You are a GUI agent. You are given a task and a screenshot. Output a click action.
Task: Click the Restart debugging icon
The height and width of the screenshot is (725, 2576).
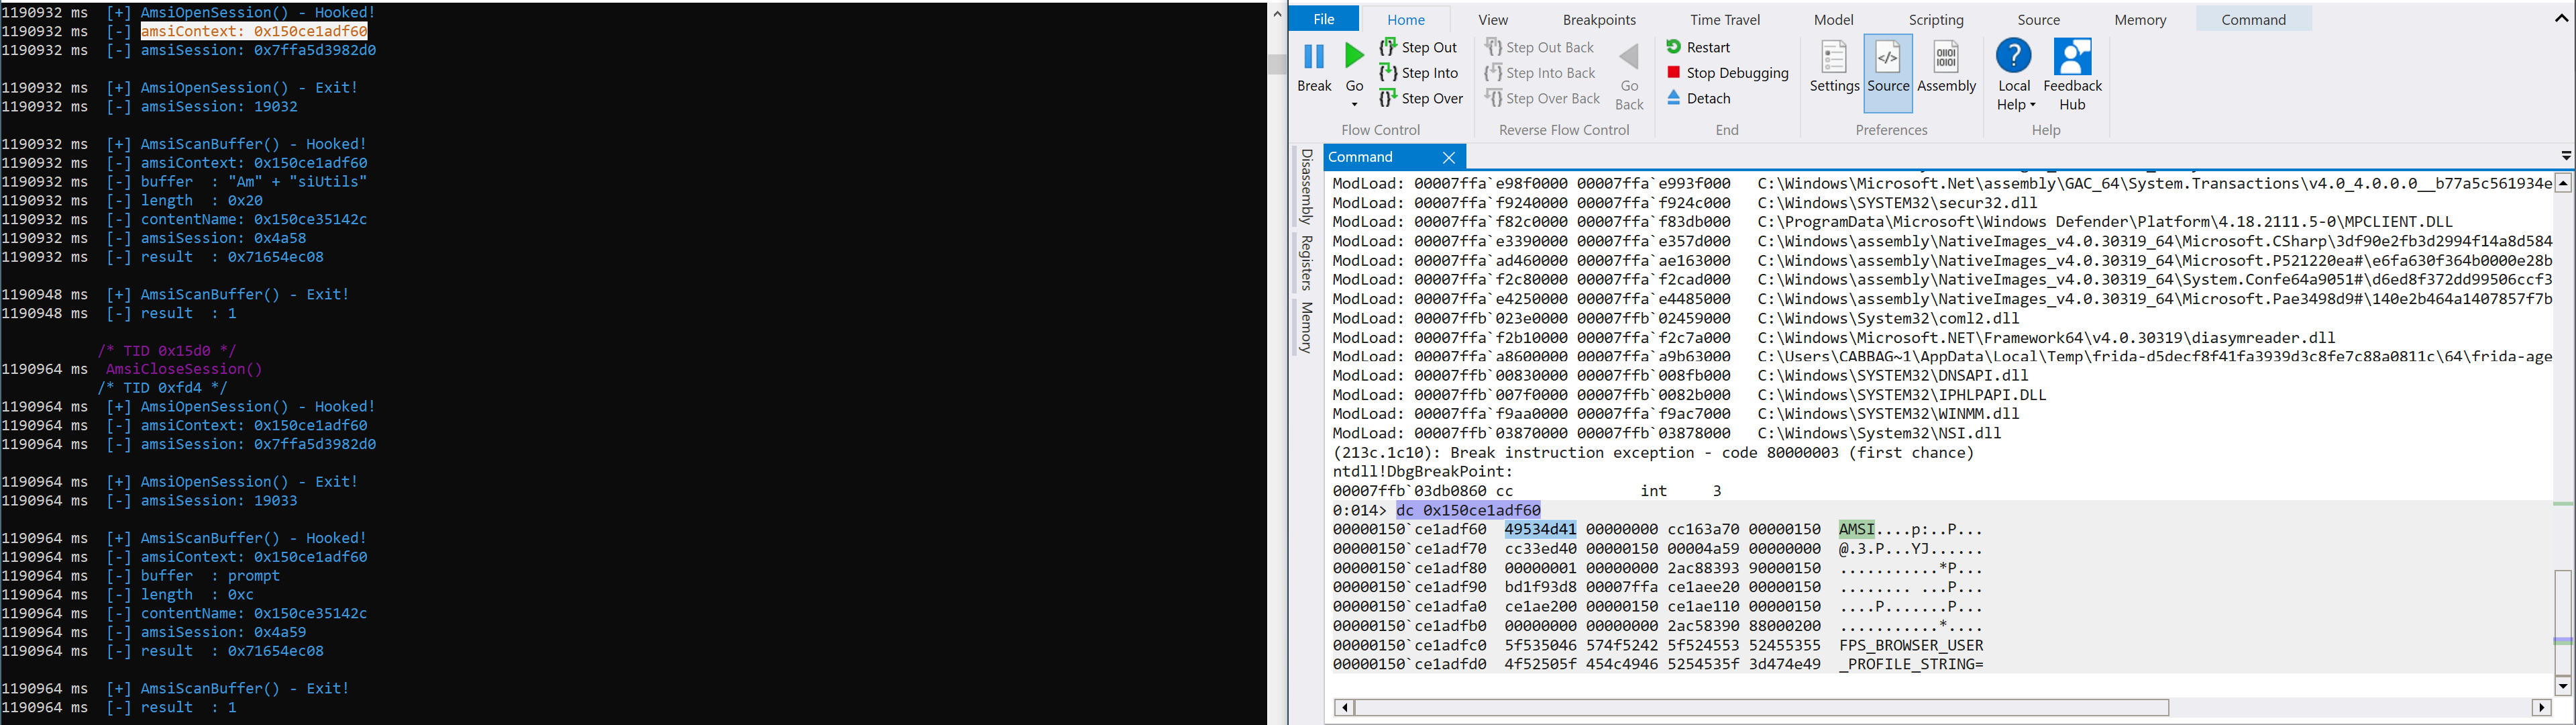click(1673, 47)
